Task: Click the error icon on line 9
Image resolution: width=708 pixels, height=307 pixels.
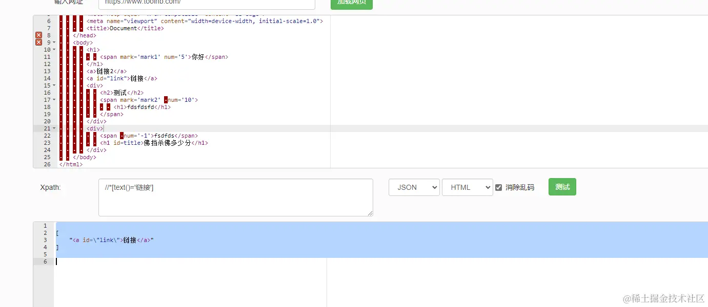Action: [38, 42]
